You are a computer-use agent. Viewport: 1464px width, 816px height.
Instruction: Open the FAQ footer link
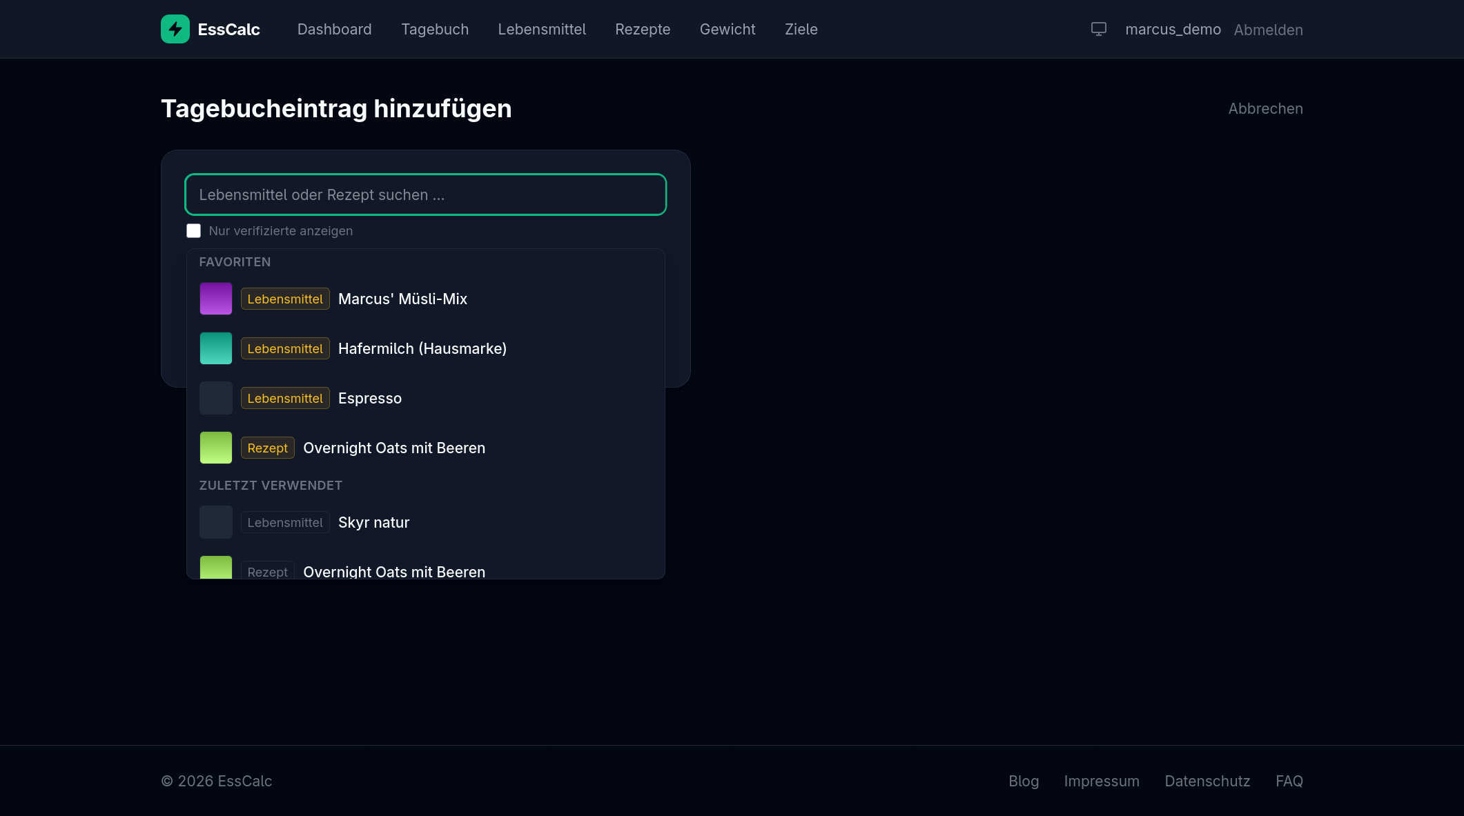(1289, 781)
